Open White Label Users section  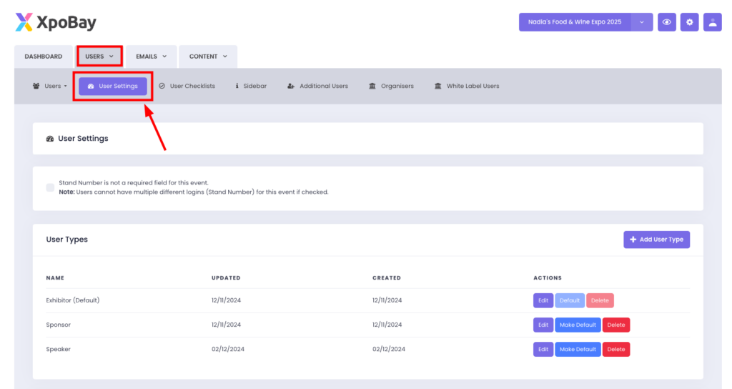coord(467,86)
